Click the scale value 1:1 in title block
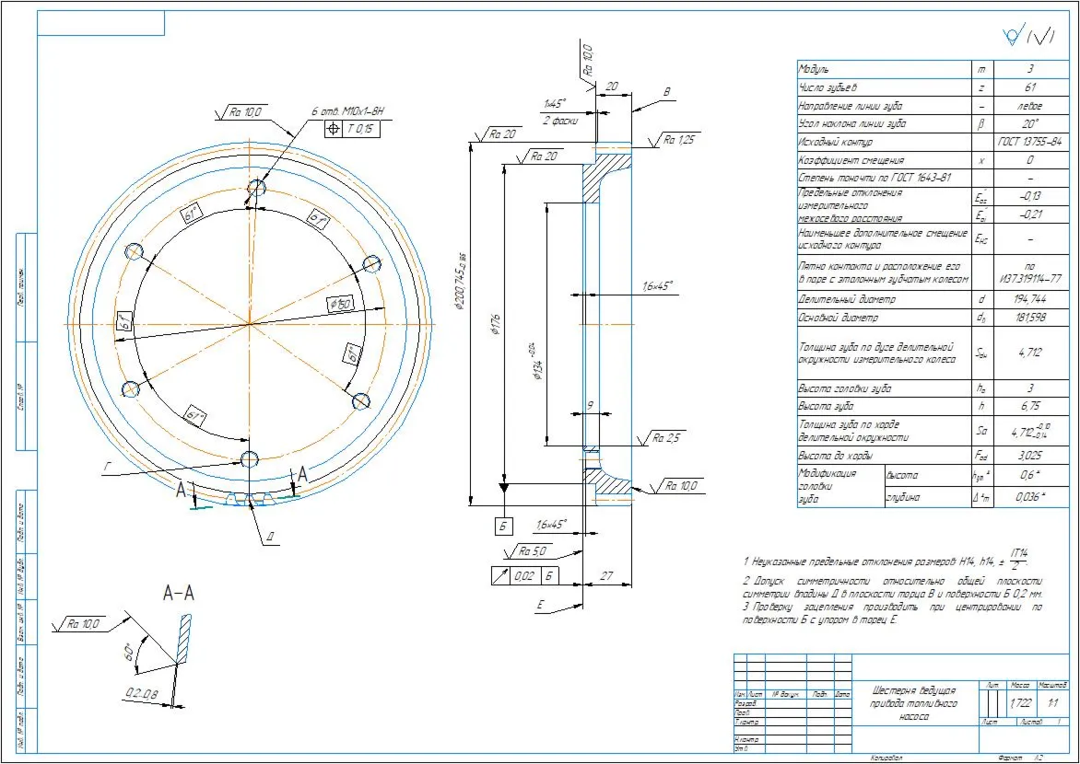The width and height of the screenshot is (1080, 764). pos(1051,704)
